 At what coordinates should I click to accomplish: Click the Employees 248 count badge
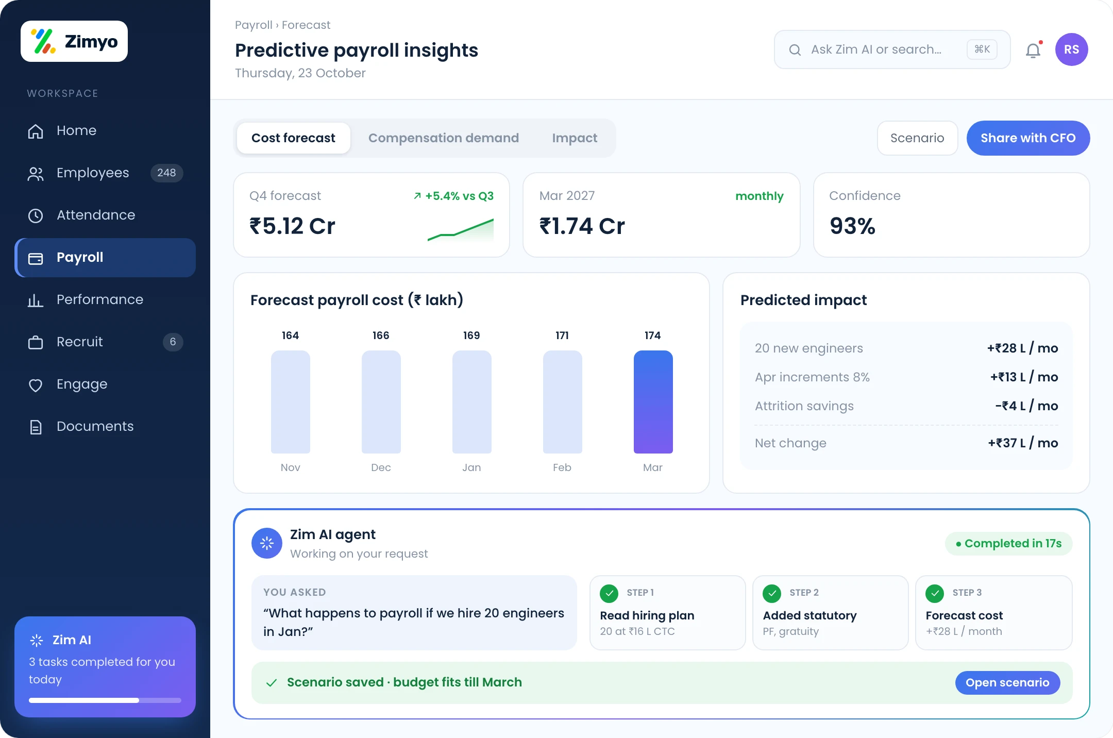point(166,173)
